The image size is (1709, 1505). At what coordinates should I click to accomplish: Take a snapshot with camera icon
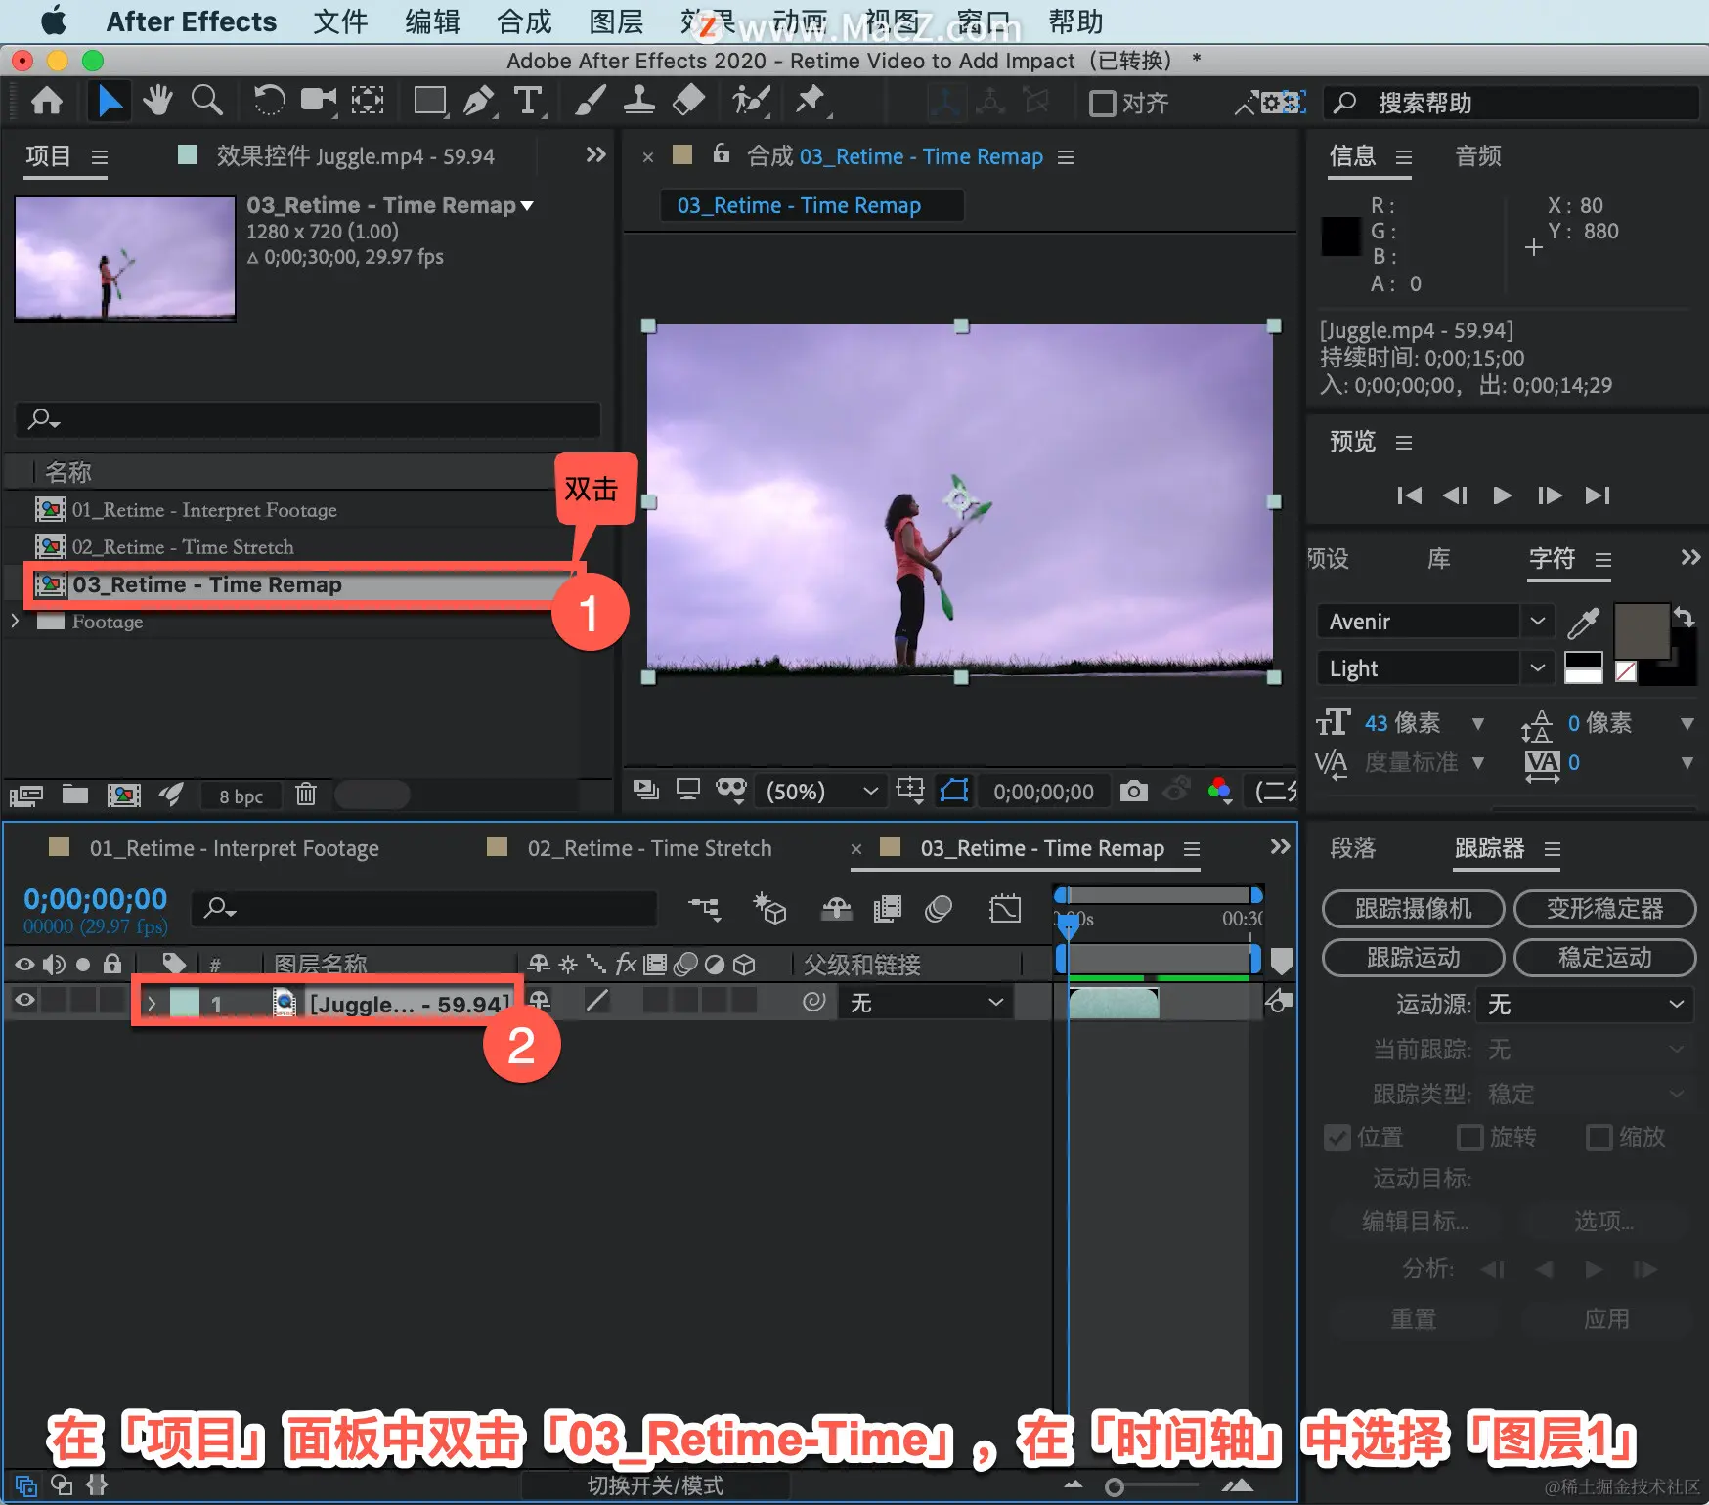[x=1133, y=790]
